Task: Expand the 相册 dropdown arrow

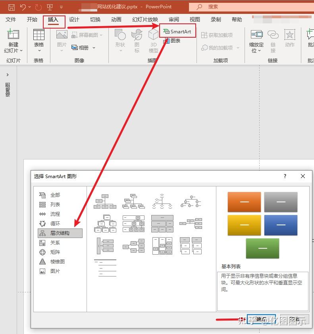Action: pos(94,48)
